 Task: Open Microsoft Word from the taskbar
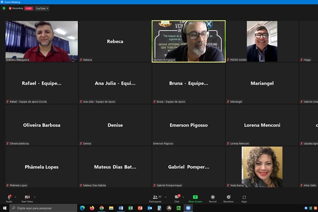pos(121,208)
